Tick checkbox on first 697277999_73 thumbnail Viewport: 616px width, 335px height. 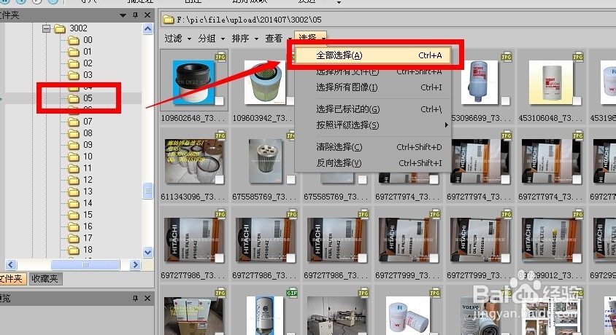[434, 258]
